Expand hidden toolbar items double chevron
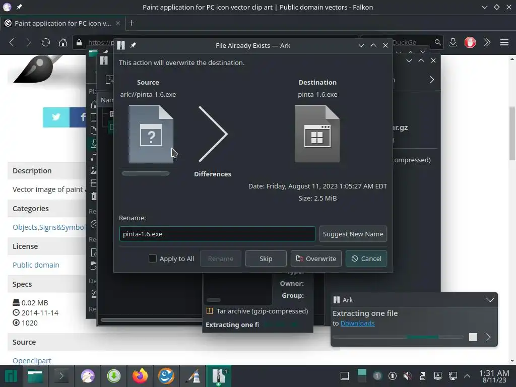This screenshot has height=387, width=516. coord(487,42)
